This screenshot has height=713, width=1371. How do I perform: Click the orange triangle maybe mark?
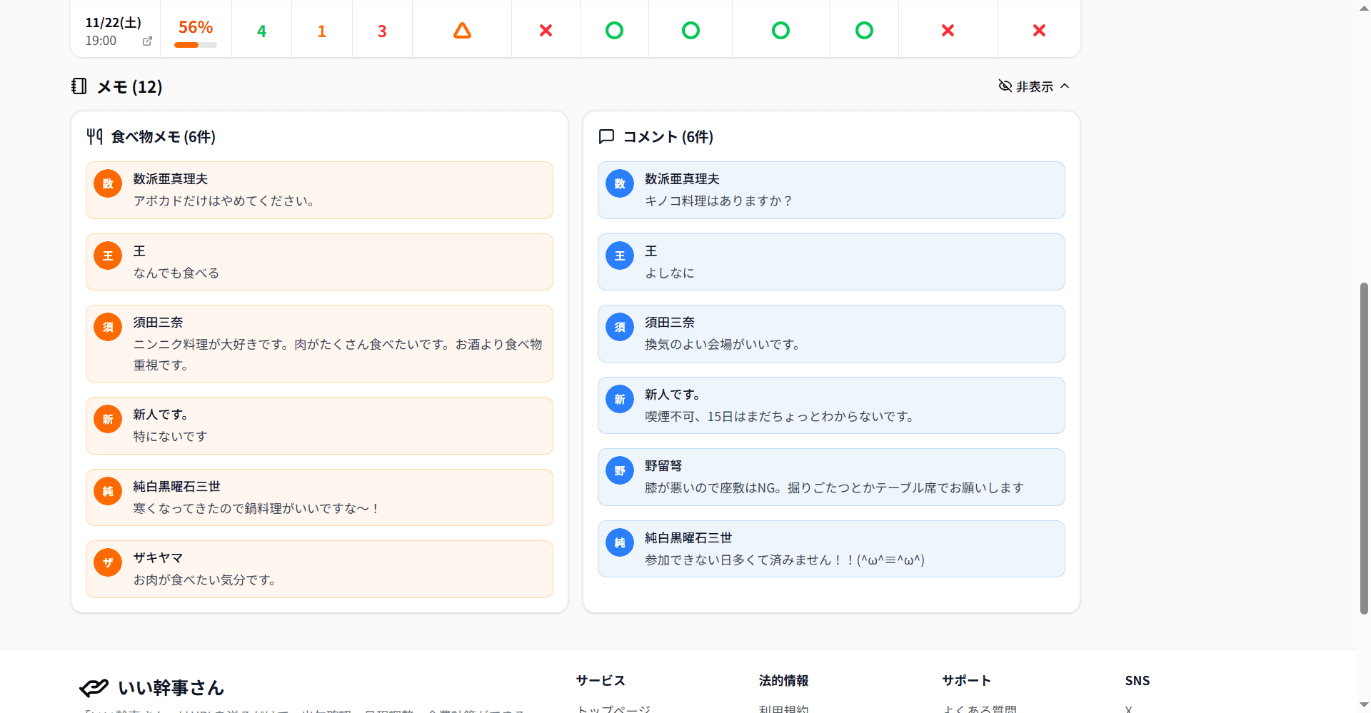pos(462,31)
